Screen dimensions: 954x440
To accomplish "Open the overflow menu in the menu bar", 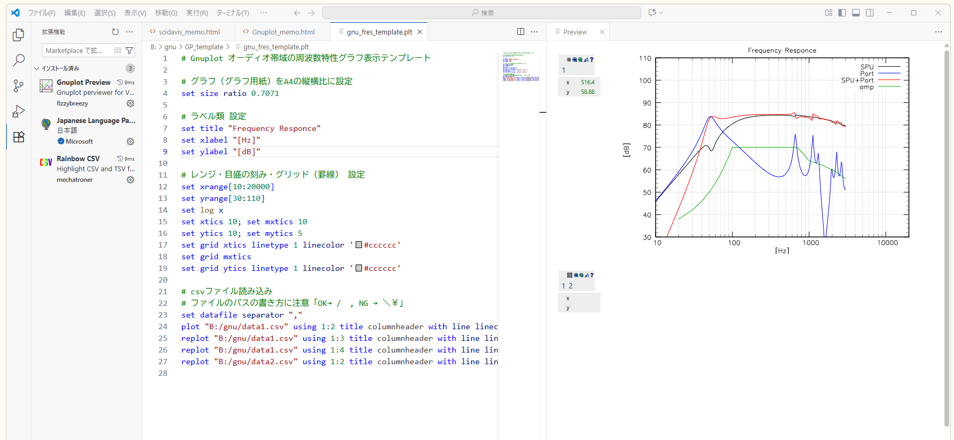I will (x=263, y=13).
